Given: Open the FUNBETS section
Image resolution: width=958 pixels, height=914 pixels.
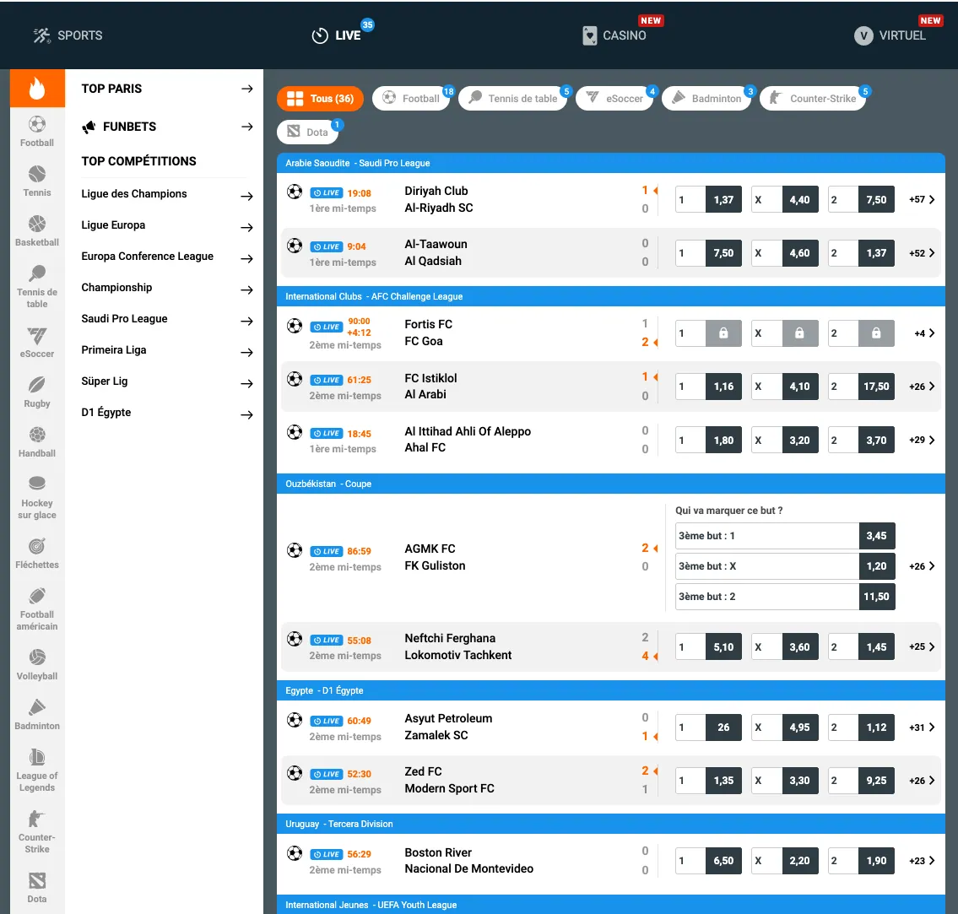Looking at the screenshot, I should pos(167,127).
